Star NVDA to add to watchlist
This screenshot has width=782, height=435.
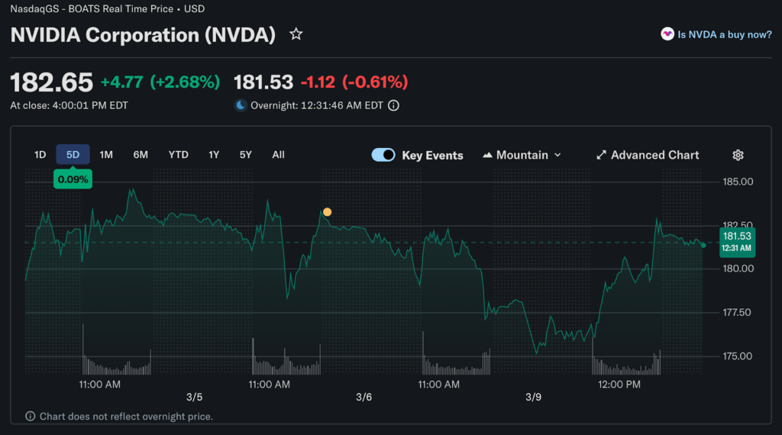click(296, 34)
